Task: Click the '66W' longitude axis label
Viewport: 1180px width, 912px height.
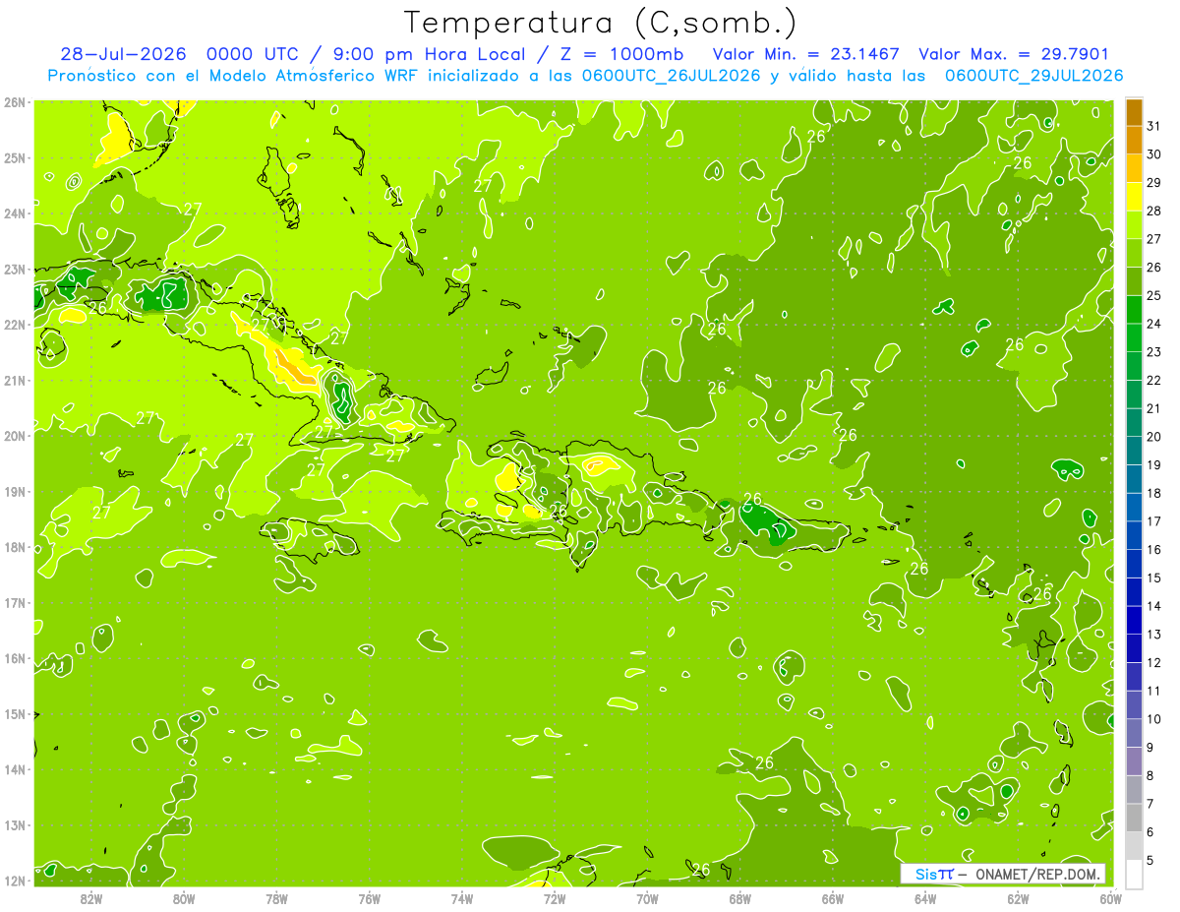Action: click(833, 897)
